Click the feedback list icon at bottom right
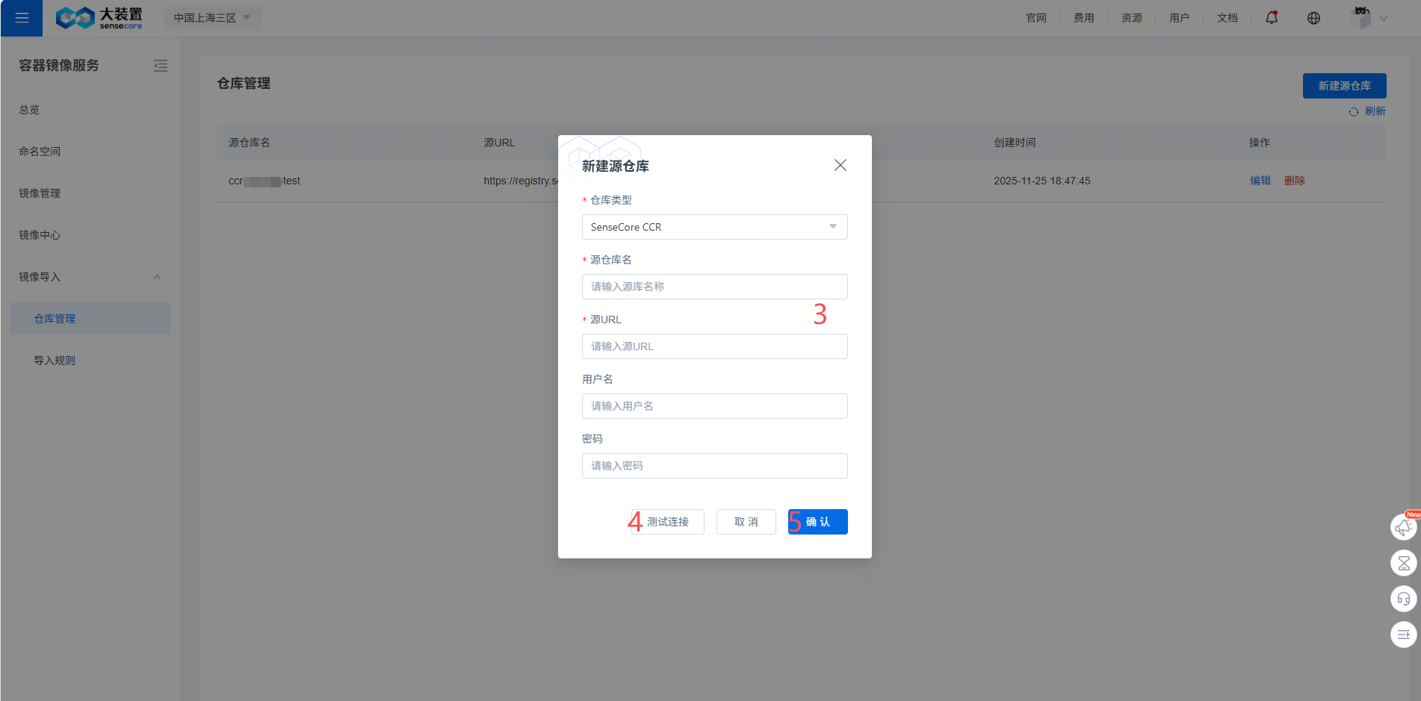The height and width of the screenshot is (701, 1421). (x=1403, y=634)
